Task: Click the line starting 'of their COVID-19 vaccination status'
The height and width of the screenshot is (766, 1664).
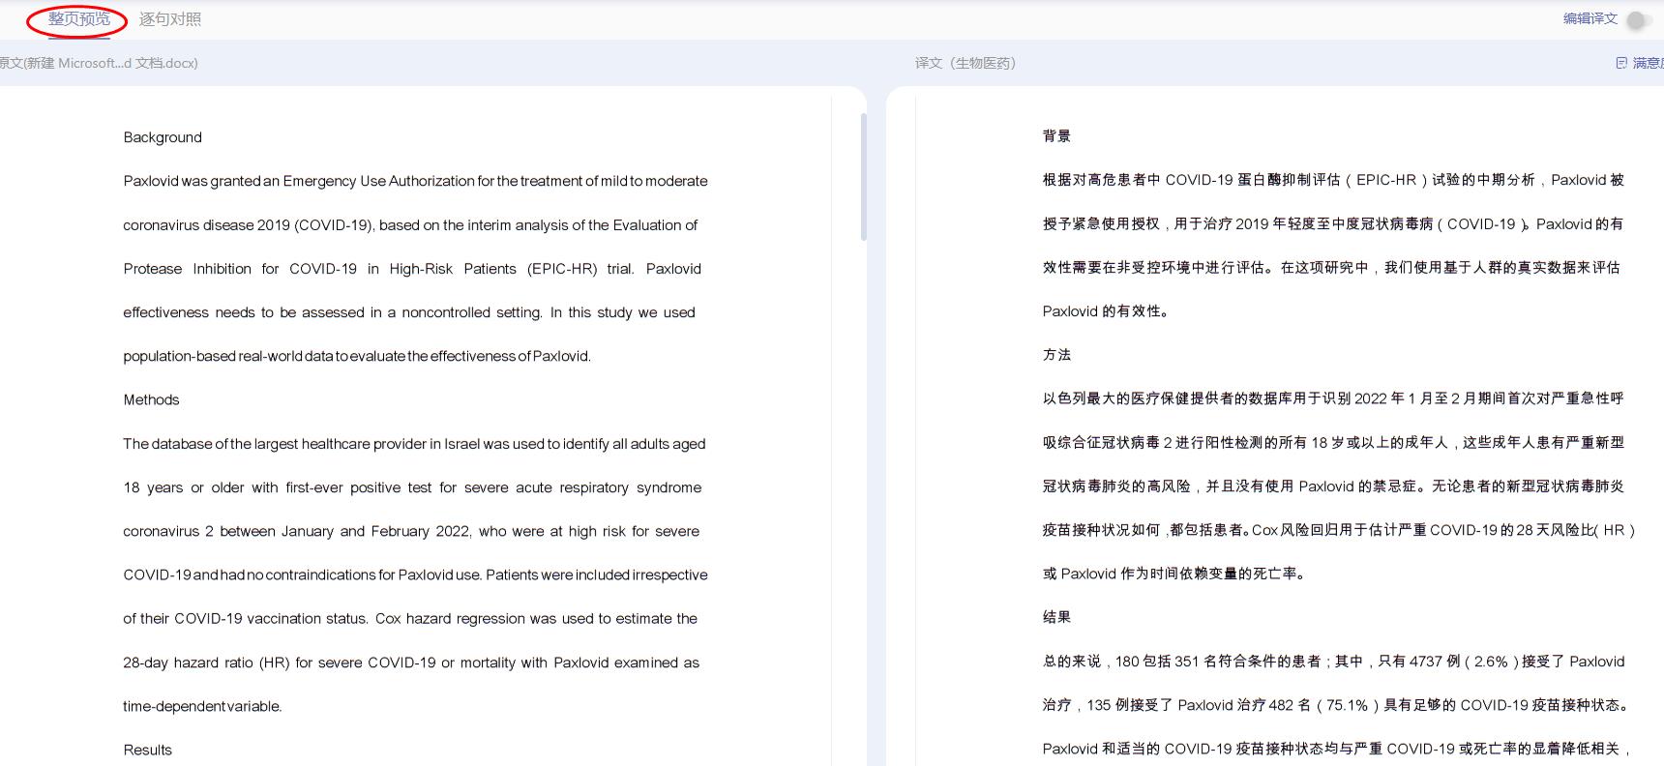Action: (410, 618)
